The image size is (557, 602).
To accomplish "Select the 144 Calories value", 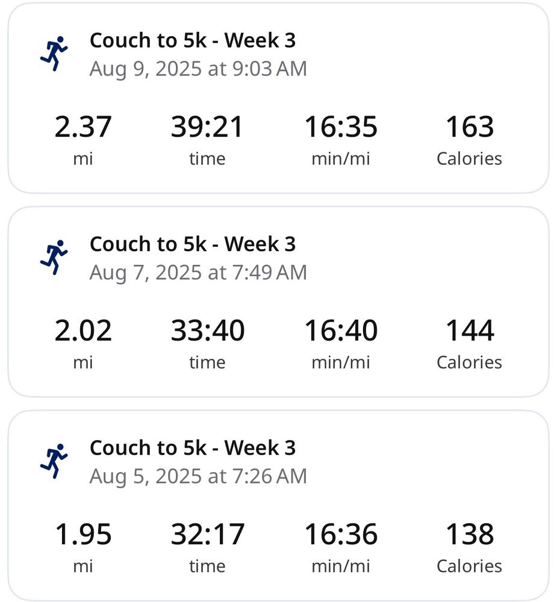I will pyautogui.click(x=470, y=330).
